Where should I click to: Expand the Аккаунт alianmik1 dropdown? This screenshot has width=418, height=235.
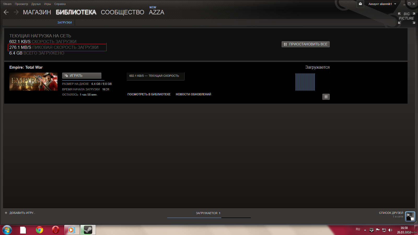coord(382,4)
